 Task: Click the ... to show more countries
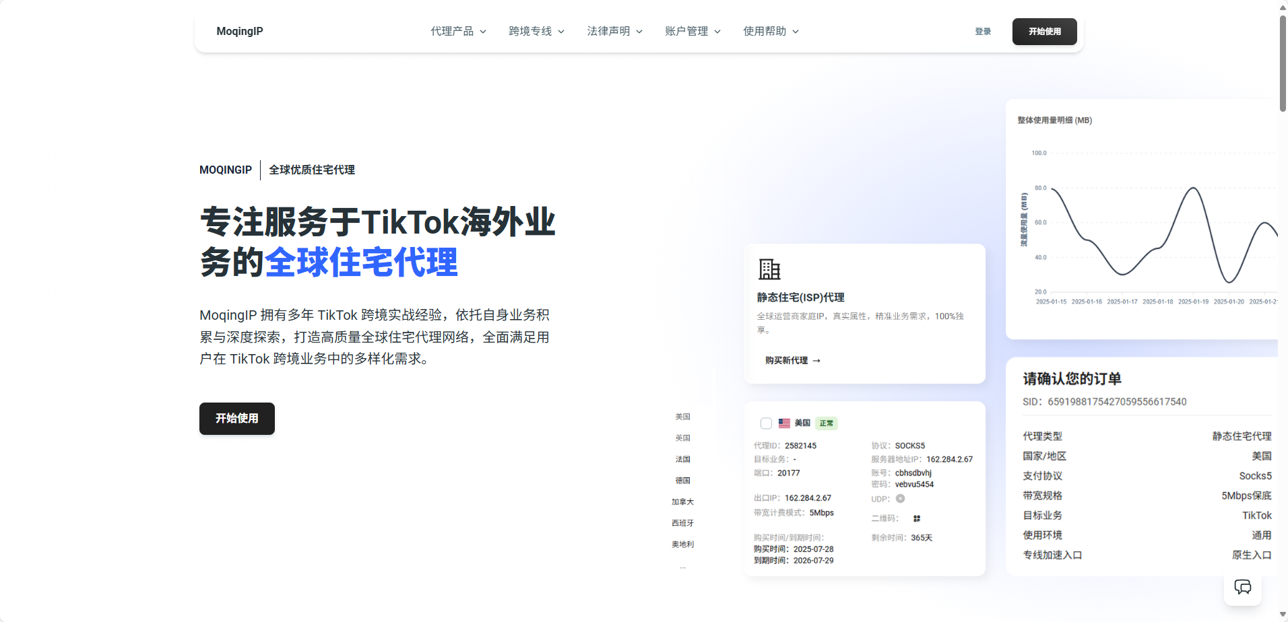click(x=682, y=566)
